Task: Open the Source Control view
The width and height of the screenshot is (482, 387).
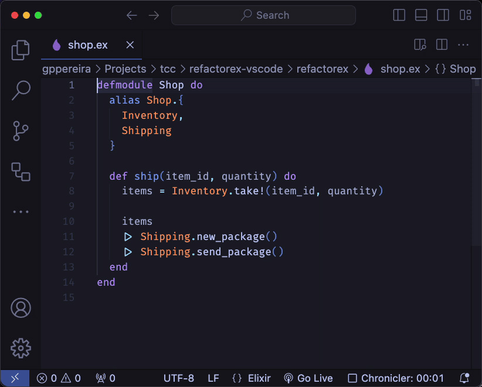Action: tap(21, 131)
